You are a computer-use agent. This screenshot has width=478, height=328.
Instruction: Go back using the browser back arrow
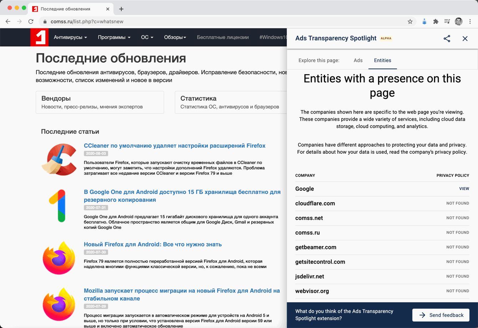coord(8,21)
